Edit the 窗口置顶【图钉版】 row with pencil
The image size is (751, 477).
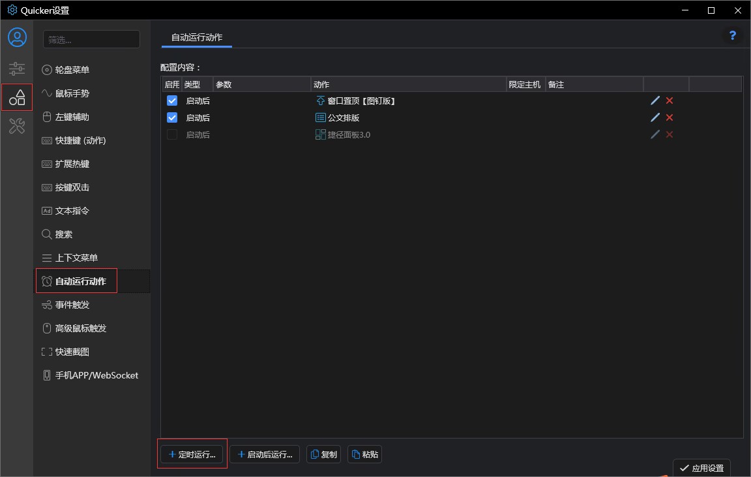(x=655, y=100)
